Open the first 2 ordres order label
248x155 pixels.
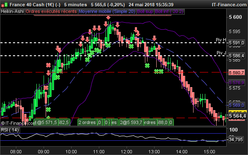click(87, 122)
